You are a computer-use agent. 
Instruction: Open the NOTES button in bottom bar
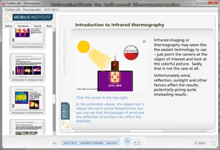click(200, 143)
